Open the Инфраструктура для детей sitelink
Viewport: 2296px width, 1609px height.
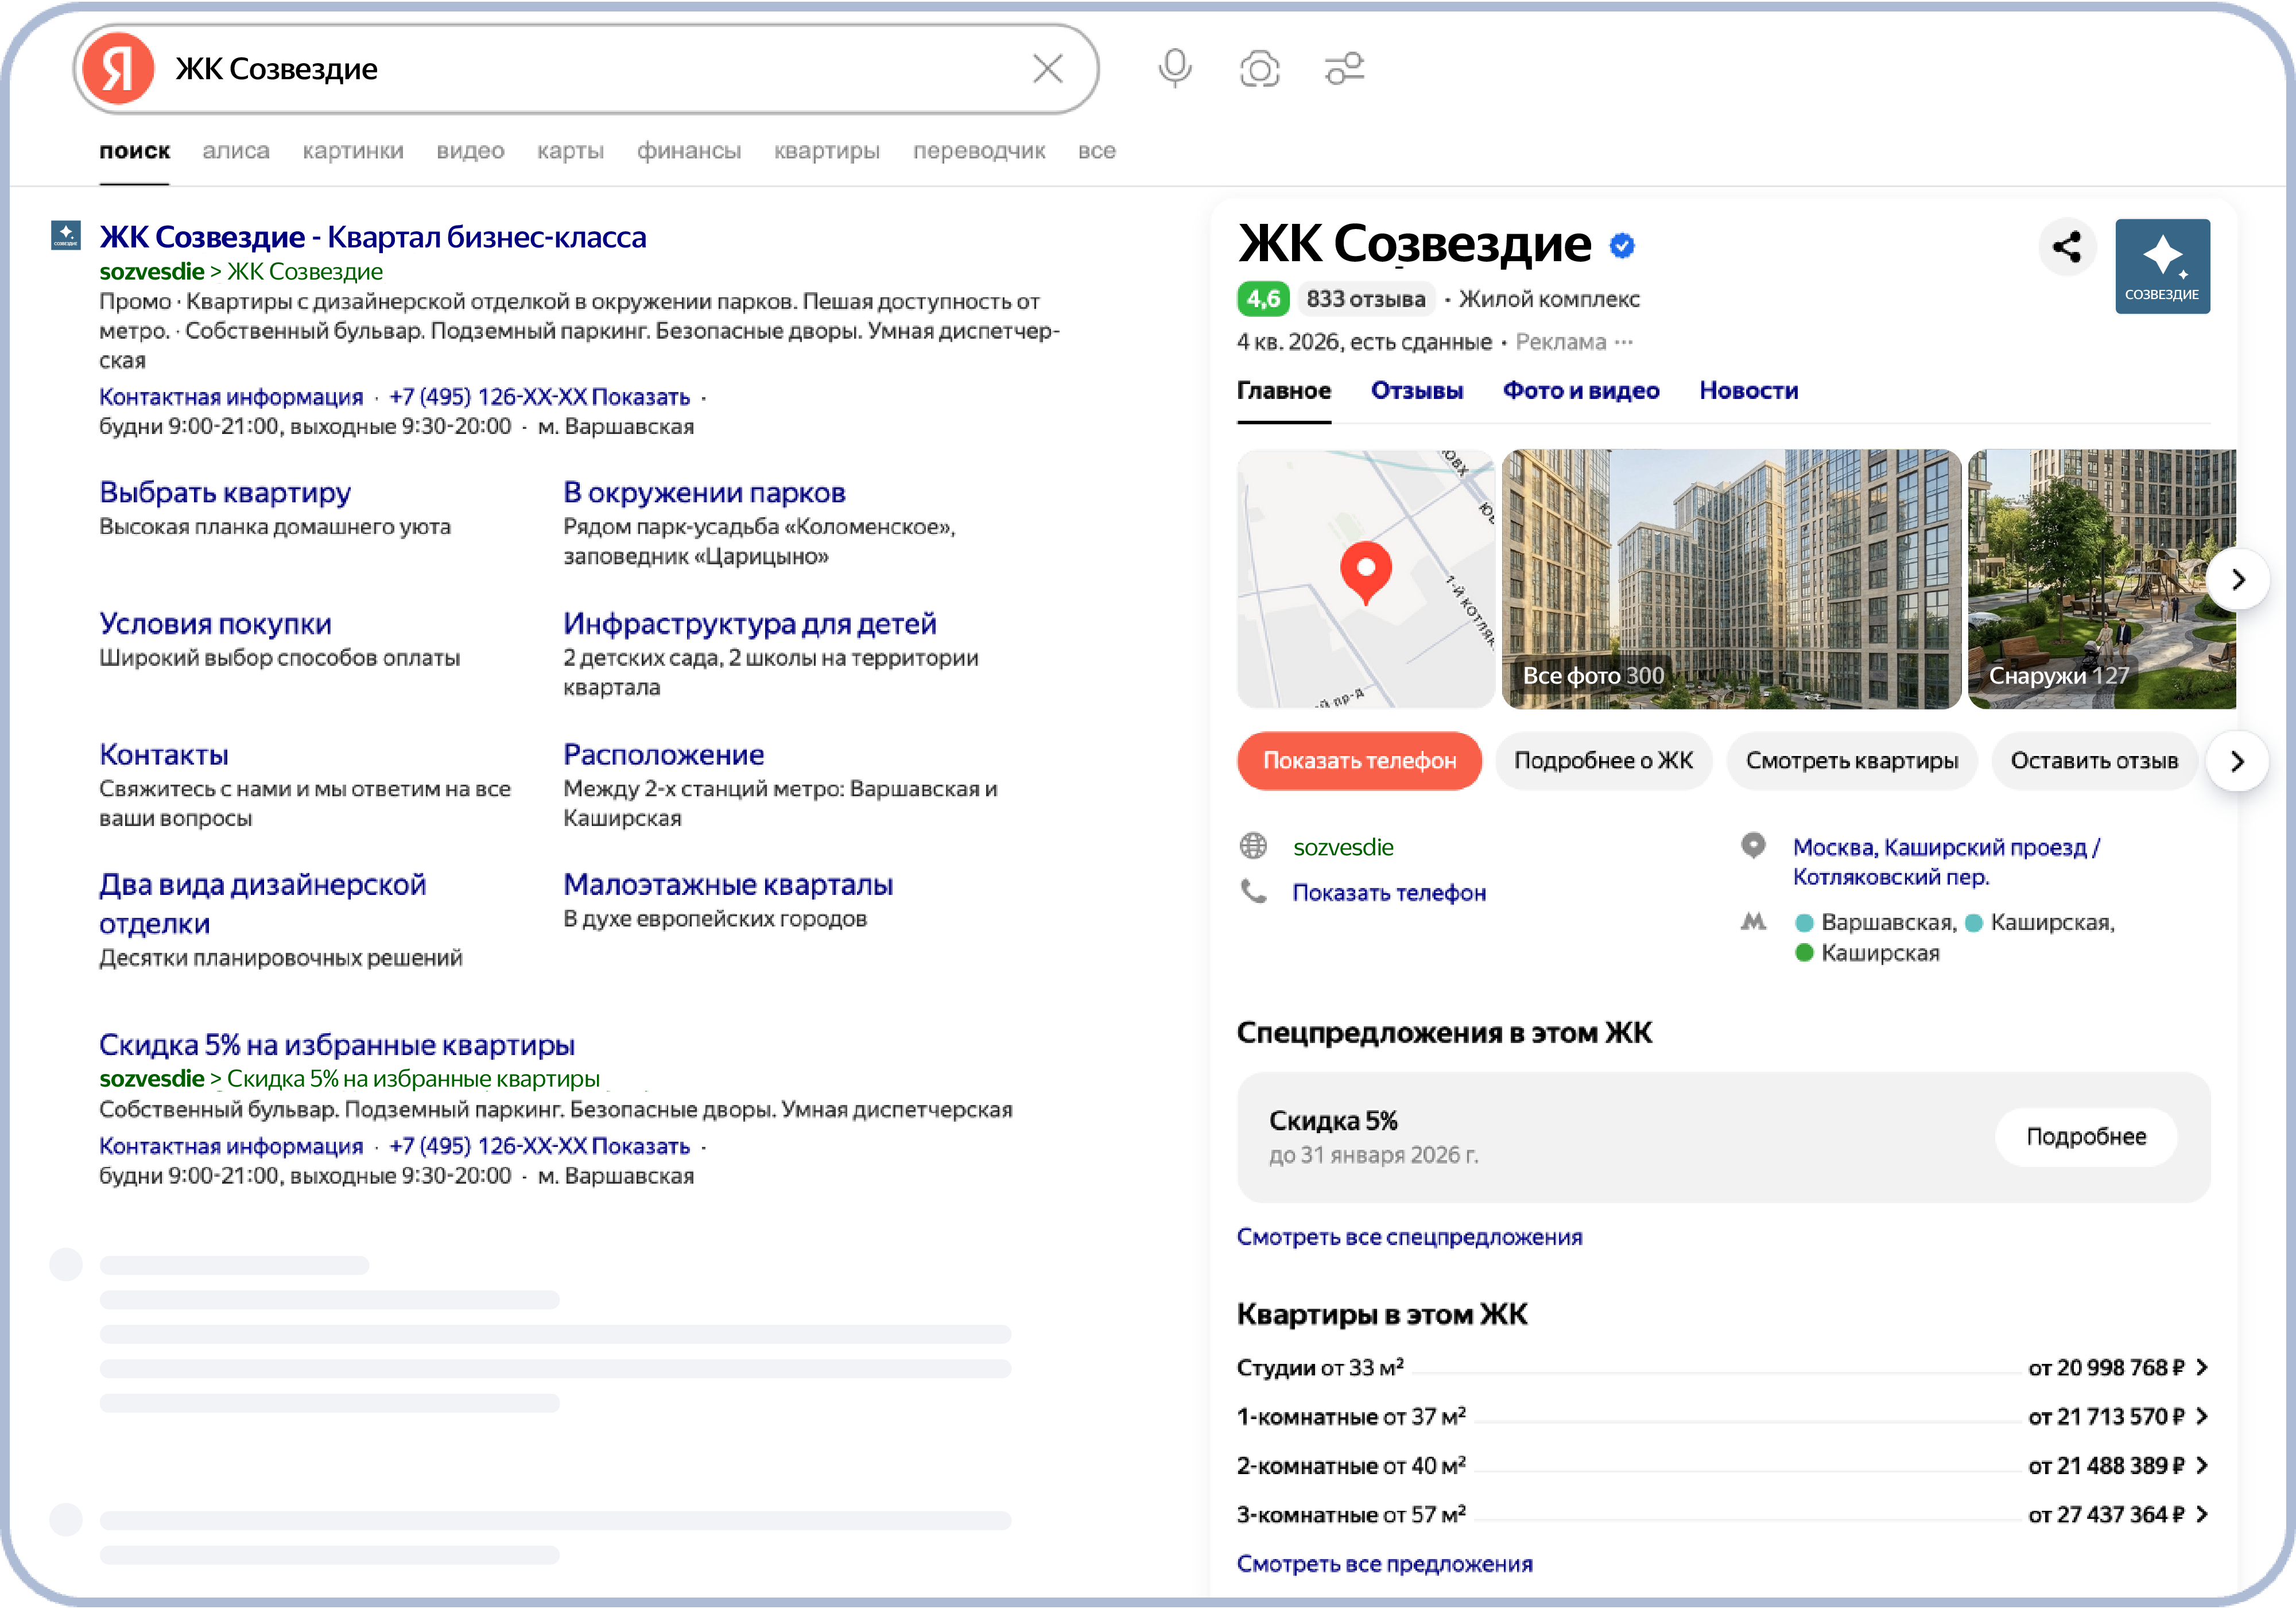tap(750, 624)
